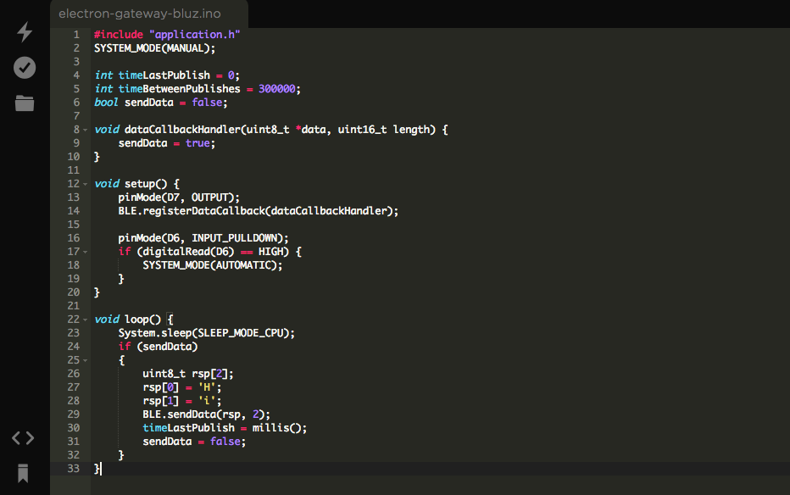Image resolution: width=790 pixels, height=495 pixels.
Task: Click line number 33 in the gutter
Action: (x=74, y=469)
